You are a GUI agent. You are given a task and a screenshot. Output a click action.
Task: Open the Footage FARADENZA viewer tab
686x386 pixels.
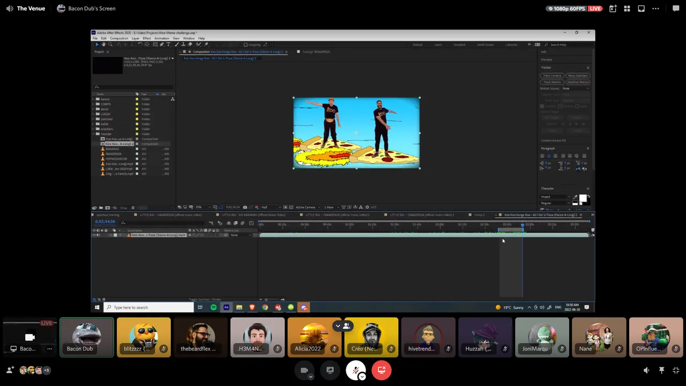316,51
